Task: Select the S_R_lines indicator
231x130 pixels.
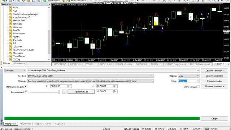Action: point(17,47)
